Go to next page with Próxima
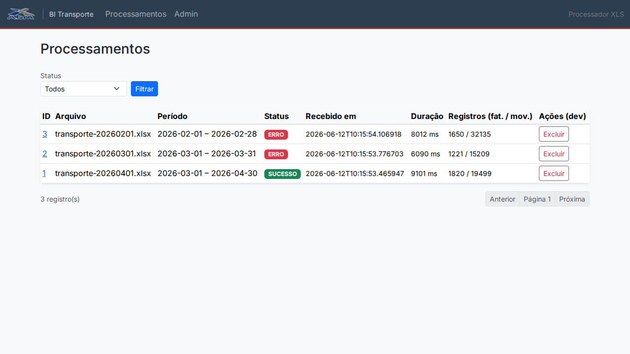Image resolution: width=630 pixels, height=354 pixels. tap(572, 199)
